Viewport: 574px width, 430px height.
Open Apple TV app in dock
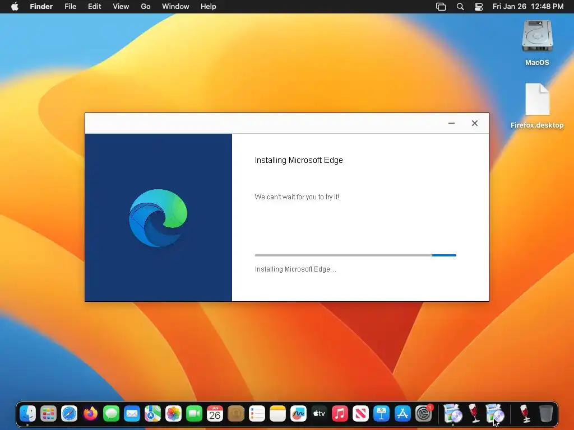point(319,414)
